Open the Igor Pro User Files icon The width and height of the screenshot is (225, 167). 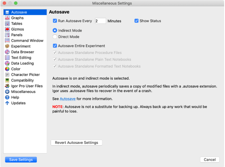[7, 86]
